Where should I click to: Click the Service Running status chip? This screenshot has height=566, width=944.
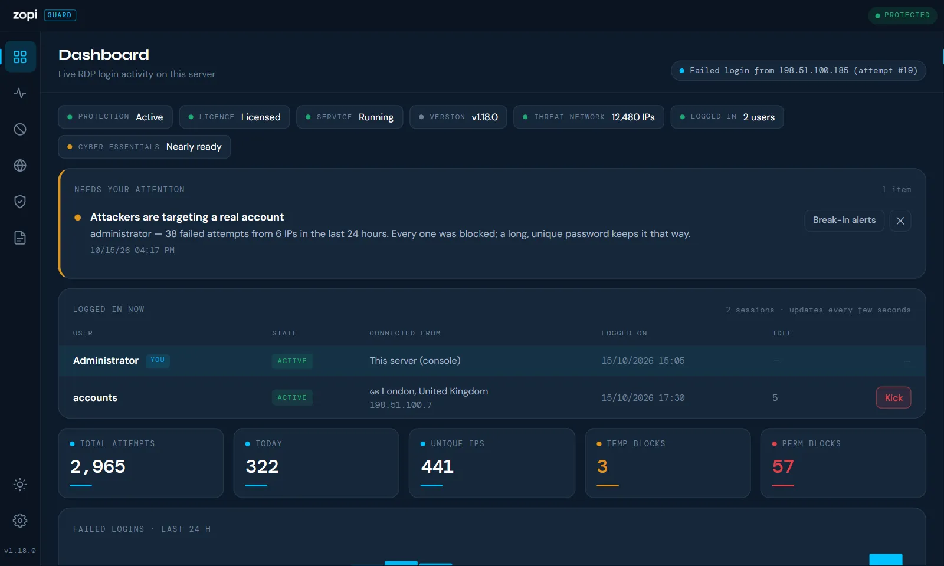pos(349,117)
